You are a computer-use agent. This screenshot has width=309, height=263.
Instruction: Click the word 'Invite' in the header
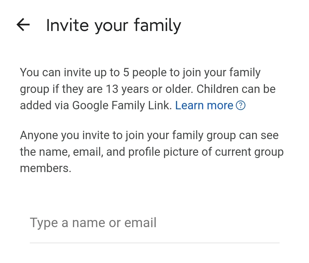68,25
